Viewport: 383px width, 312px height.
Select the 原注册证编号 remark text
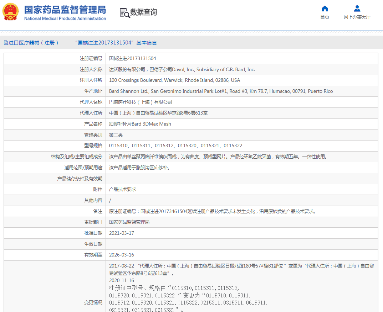[213, 211]
